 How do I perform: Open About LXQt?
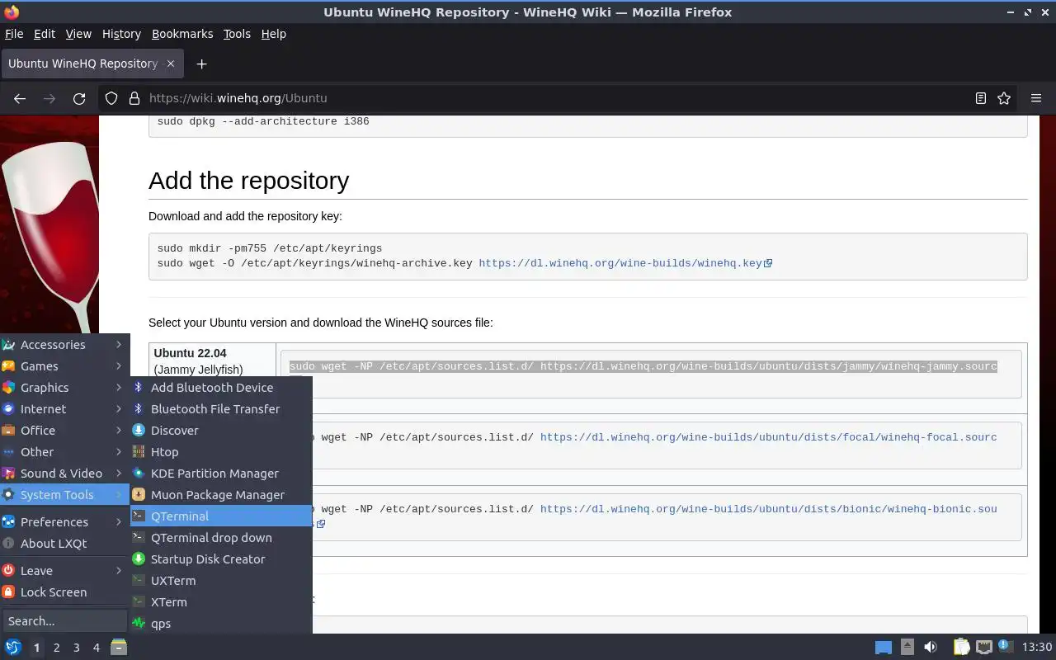click(64, 544)
